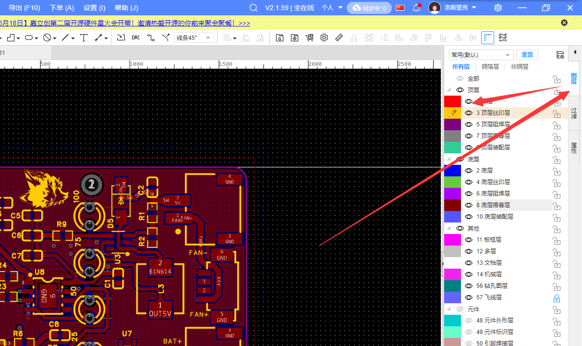Click the search magnifier icon
The width and height of the screenshot is (582, 346).
tap(254, 8)
